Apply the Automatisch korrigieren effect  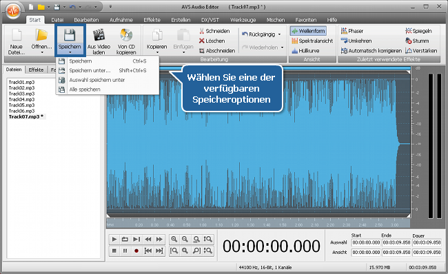point(371,51)
